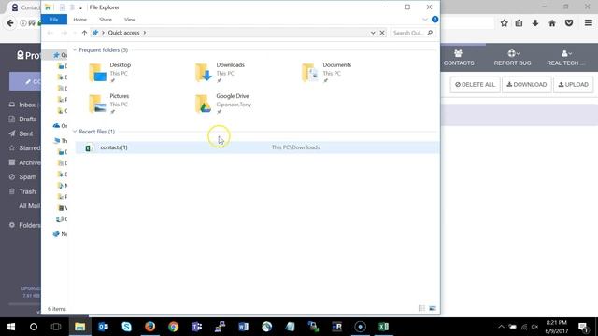Select the contacts(1) recent file
The image size is (598, 336).
click(x=257, y=147)
